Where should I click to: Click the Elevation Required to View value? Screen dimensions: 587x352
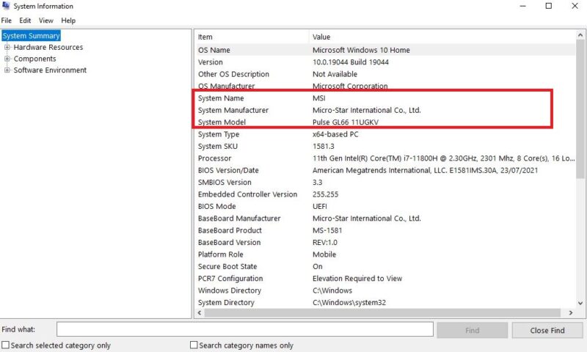(x=357, y=279)
